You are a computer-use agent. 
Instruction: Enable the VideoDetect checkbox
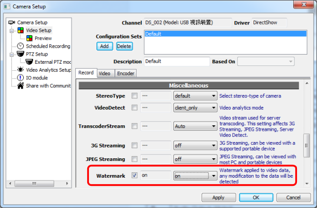(x=134, y=108)
